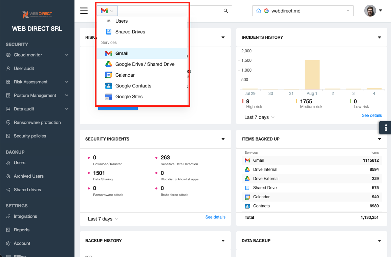
Task: Select Shared Drives icon in dropdown
Action: [108, 32]
